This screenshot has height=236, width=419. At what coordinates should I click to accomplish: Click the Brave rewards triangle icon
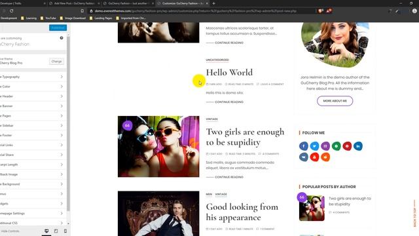(x=329, y=10)
